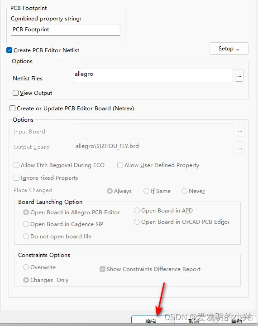
Task: Click the 取消 (Cancel) button
Action: point(194,321)
